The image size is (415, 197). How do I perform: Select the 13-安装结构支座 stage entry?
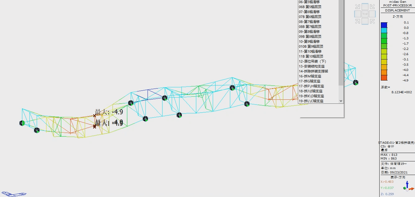click(x=312, y=66)
